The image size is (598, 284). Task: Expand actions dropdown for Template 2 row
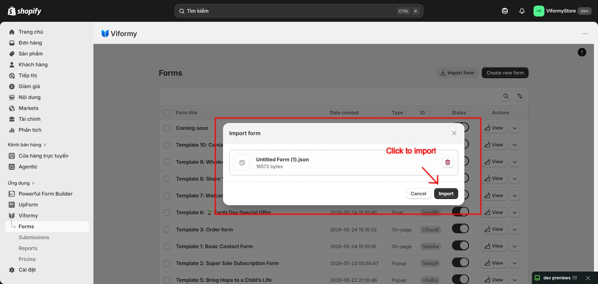coord(515,263)
